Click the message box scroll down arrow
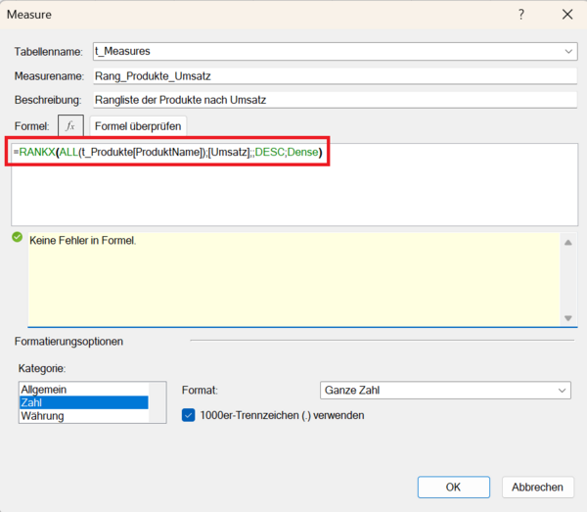This screenshot has width=587, height=512. (568, 317)
